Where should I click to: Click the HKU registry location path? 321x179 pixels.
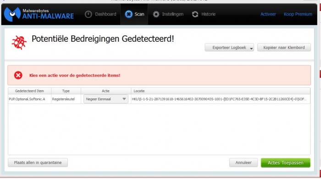[219, 99]
